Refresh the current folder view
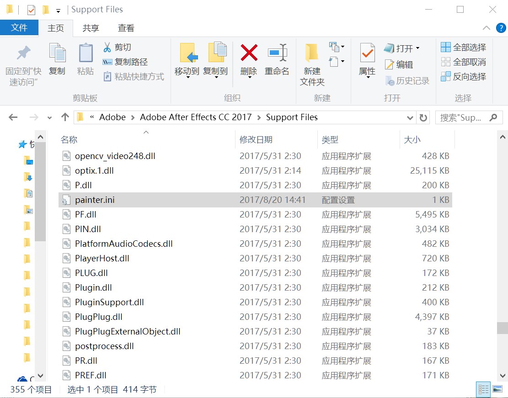The image size is (508, 398). (x=423, y=117)
